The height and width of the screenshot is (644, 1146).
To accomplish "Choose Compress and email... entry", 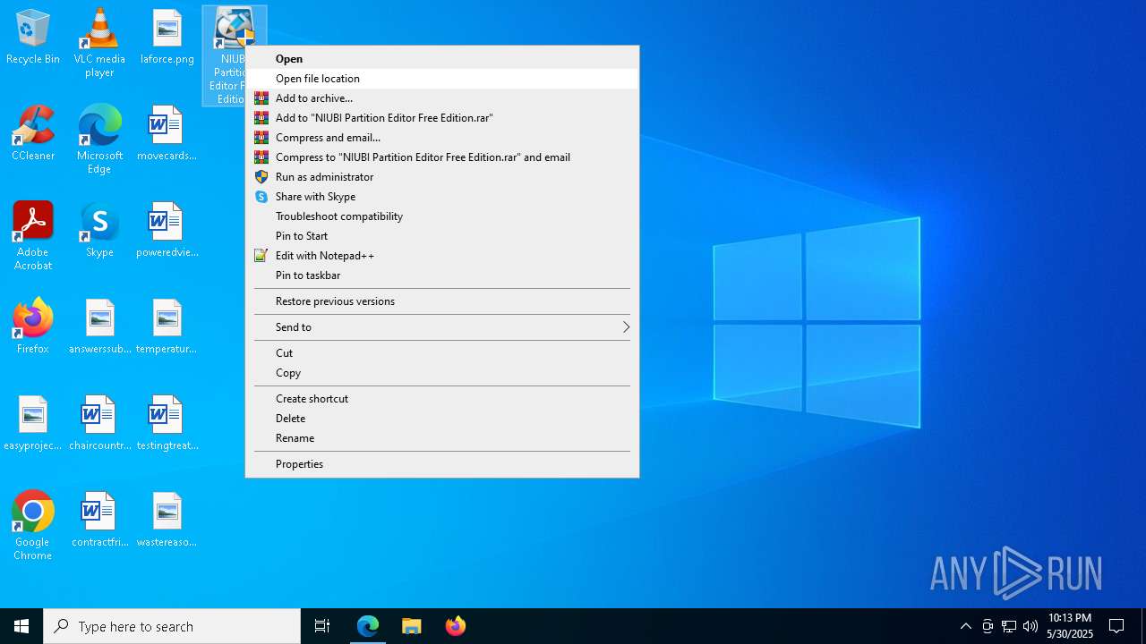I will tap(442, 138).
